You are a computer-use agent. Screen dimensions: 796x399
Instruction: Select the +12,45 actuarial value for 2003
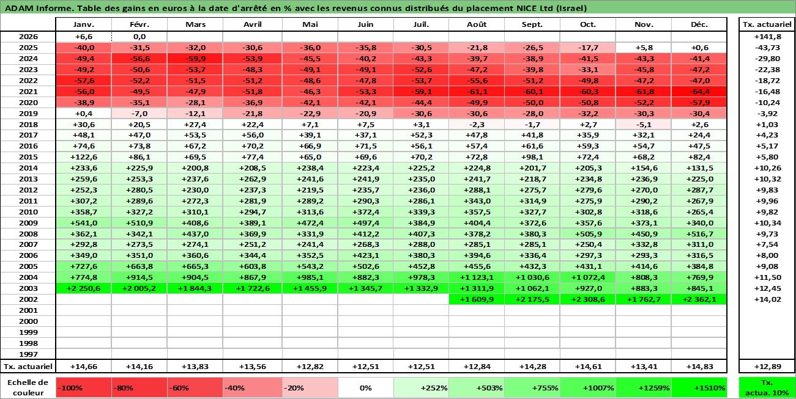767,288
